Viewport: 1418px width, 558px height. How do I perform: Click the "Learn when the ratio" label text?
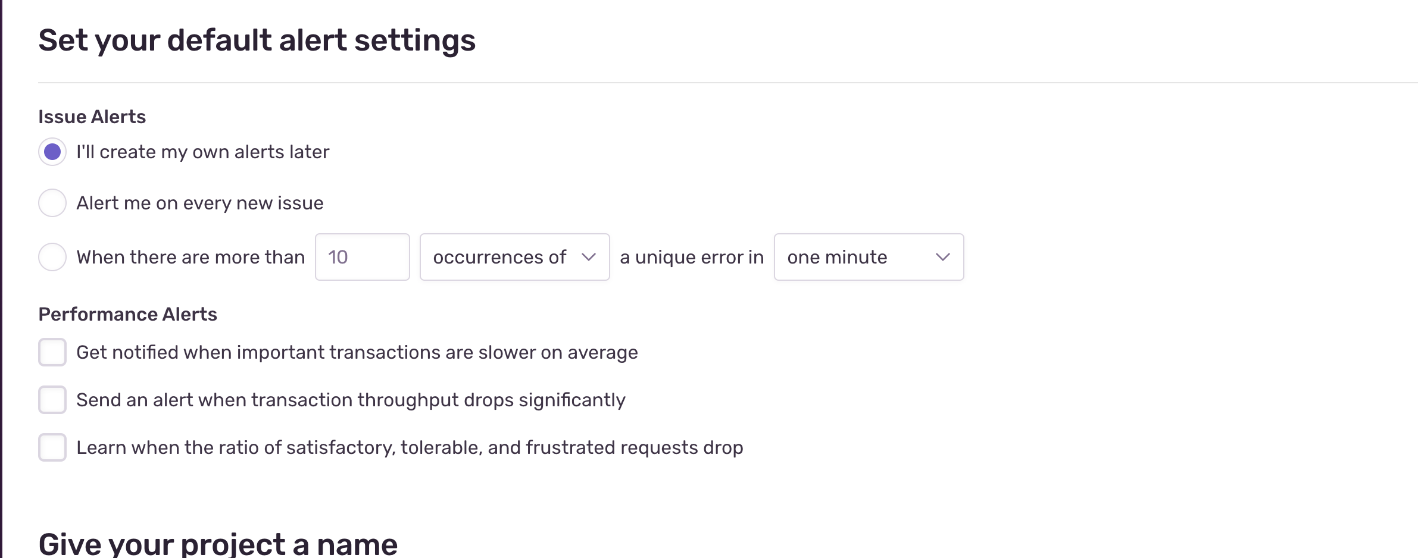click(x=410, y=447)
